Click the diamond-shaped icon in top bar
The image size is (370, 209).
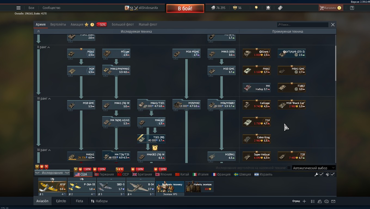[268, 8]
